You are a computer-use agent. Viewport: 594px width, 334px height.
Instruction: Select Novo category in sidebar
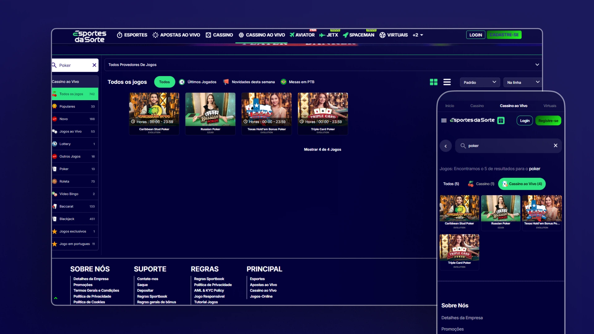75,119
